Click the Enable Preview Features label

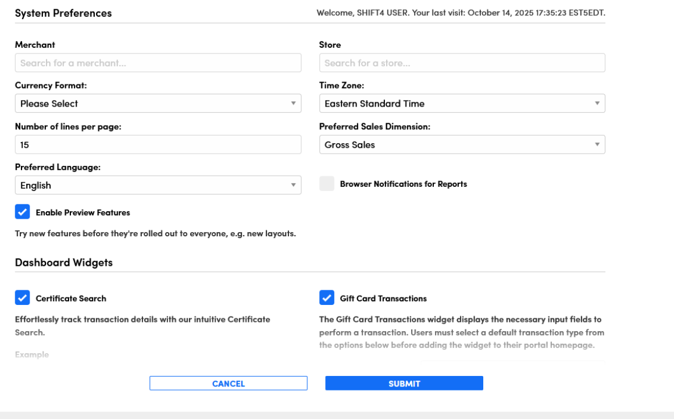click(83, 213)
